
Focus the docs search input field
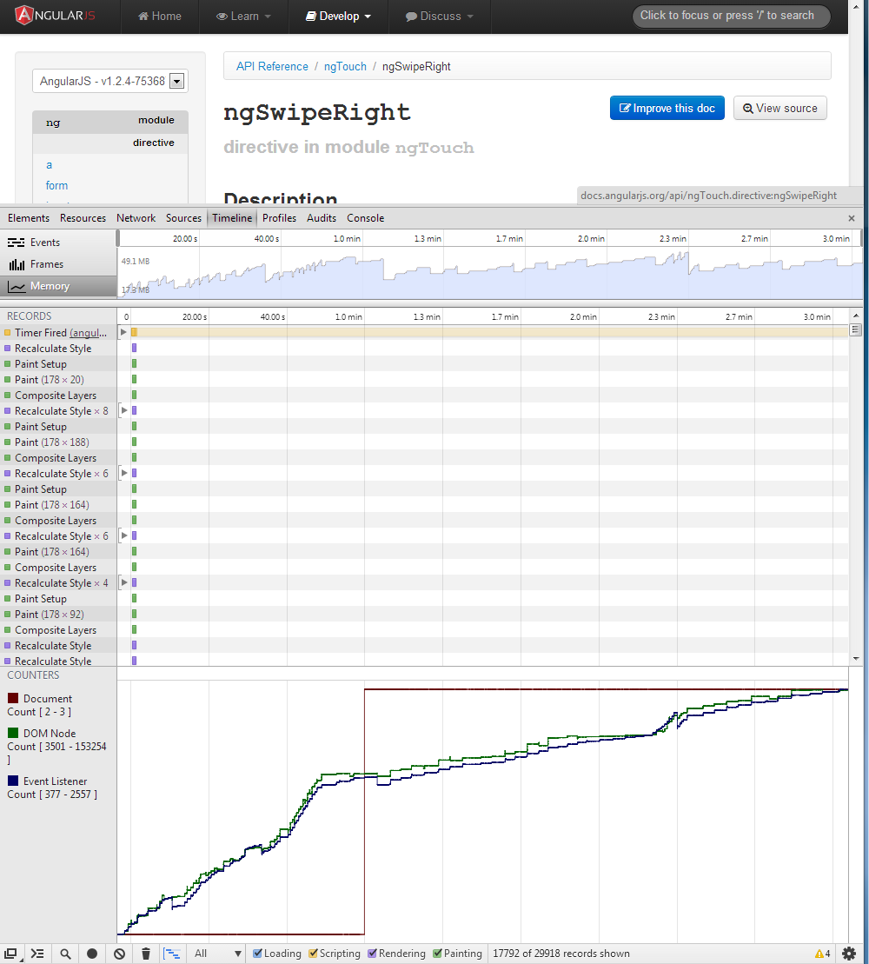pyautogui.click(x=732, y=16)
